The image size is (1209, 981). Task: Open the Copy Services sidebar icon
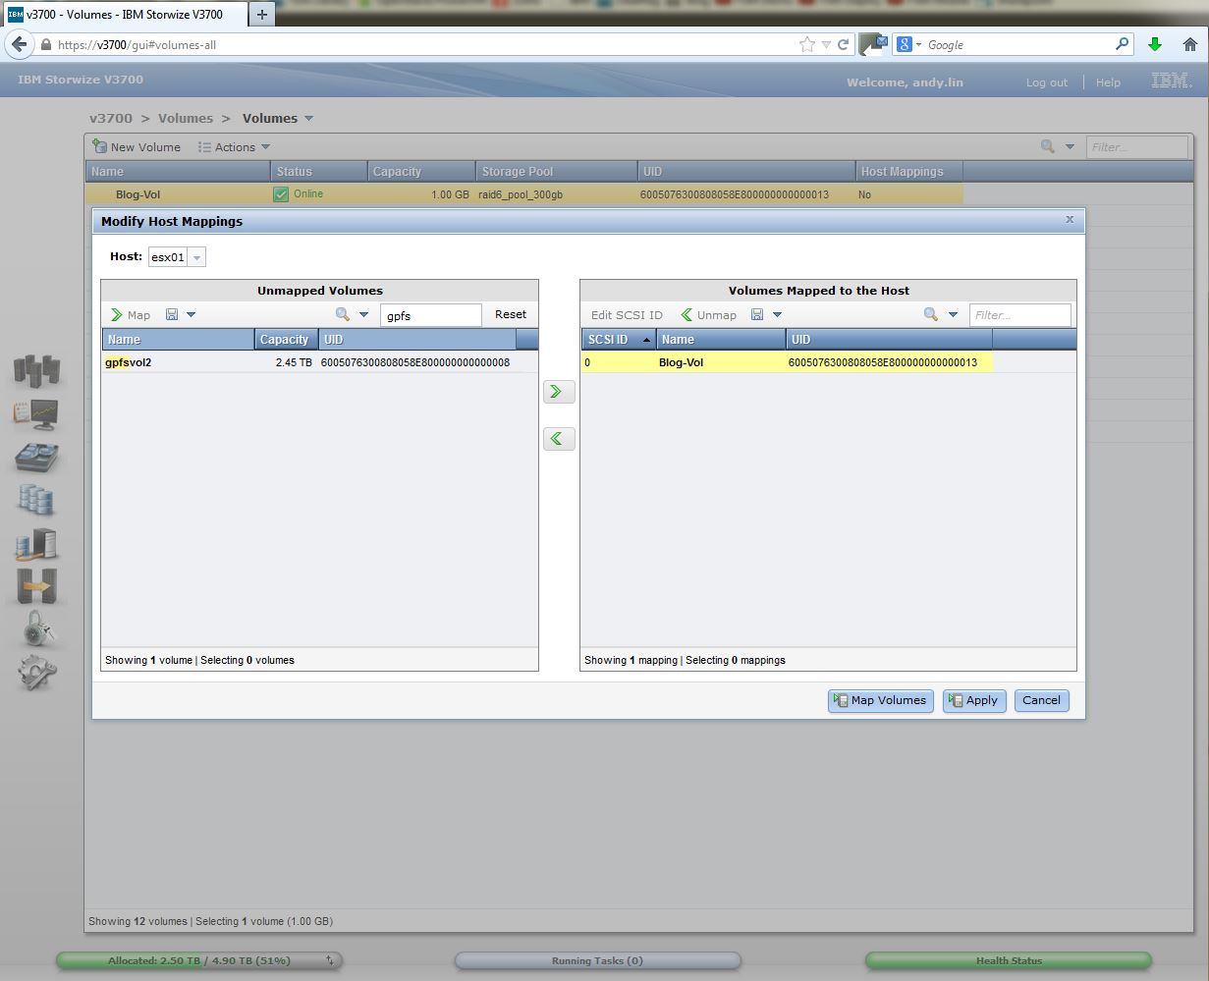pos(36,586)
